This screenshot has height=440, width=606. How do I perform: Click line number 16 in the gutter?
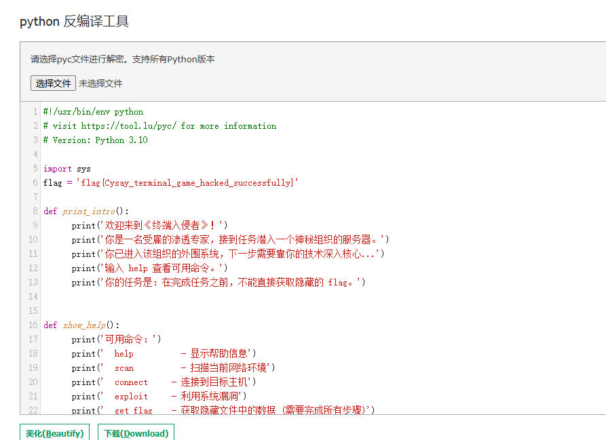coord(33,325)
